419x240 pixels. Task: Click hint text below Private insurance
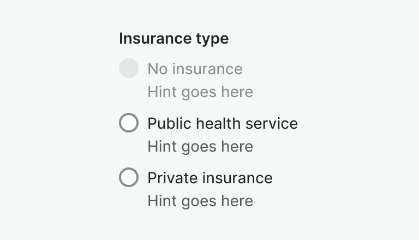[x=200, y=201]
